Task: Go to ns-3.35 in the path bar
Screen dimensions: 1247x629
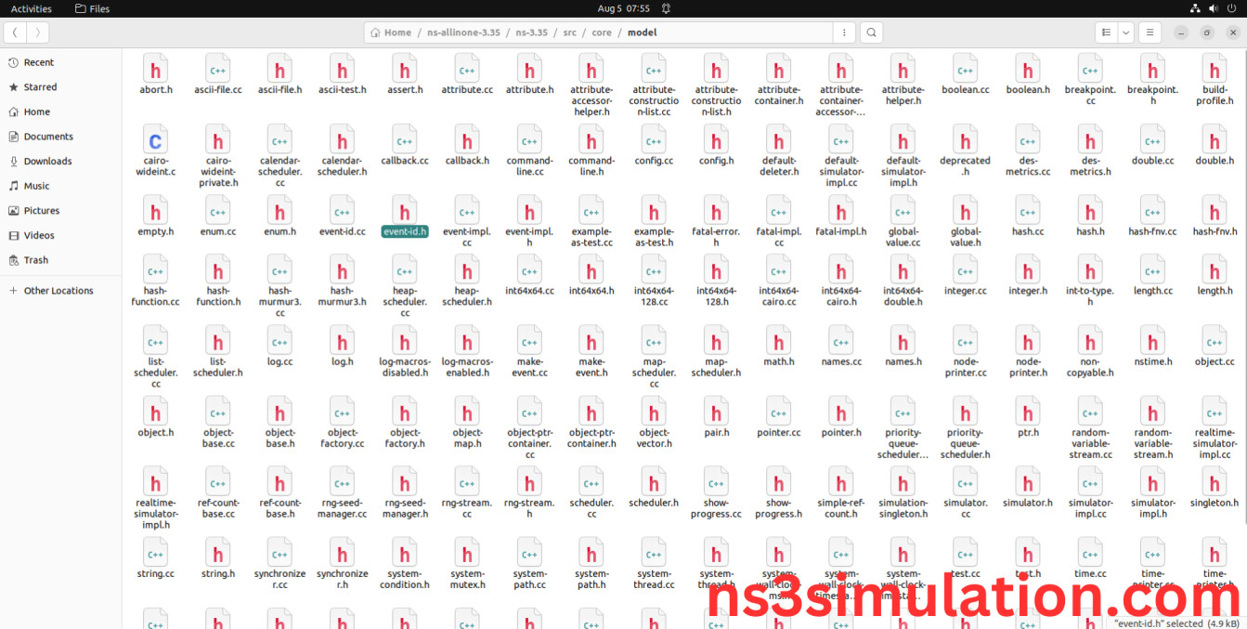Action: 533,33
